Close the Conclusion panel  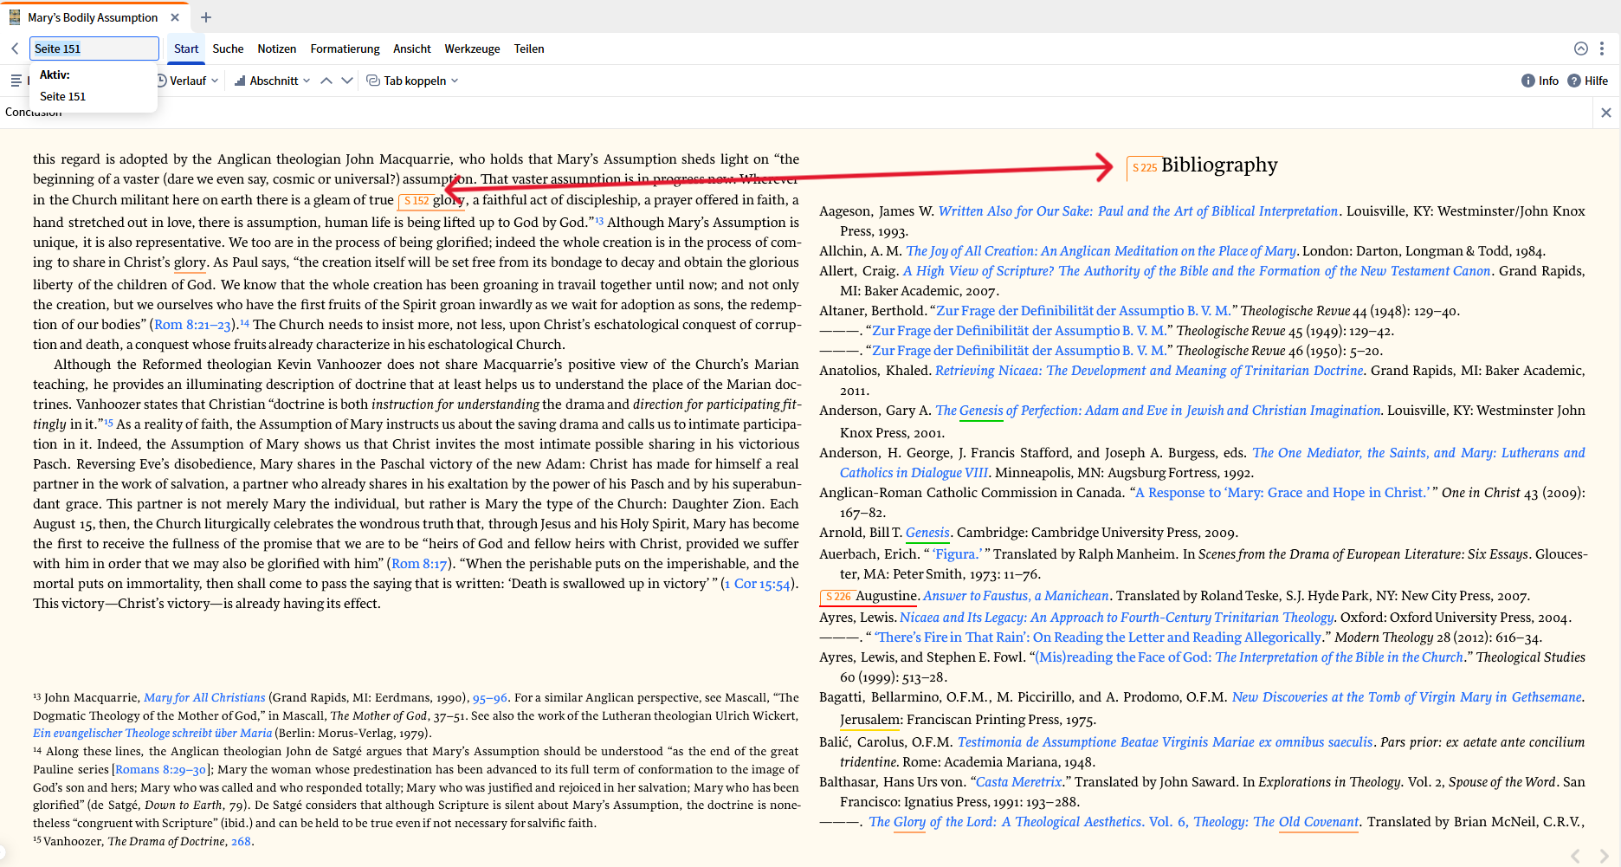coord(1607,112)
